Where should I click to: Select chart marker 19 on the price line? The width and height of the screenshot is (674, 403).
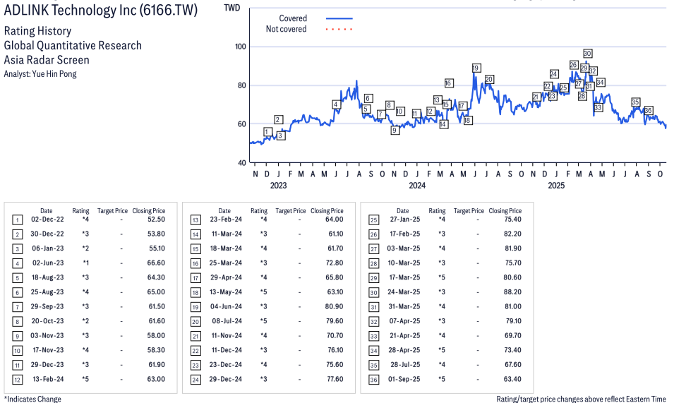(x=476, y=68)
